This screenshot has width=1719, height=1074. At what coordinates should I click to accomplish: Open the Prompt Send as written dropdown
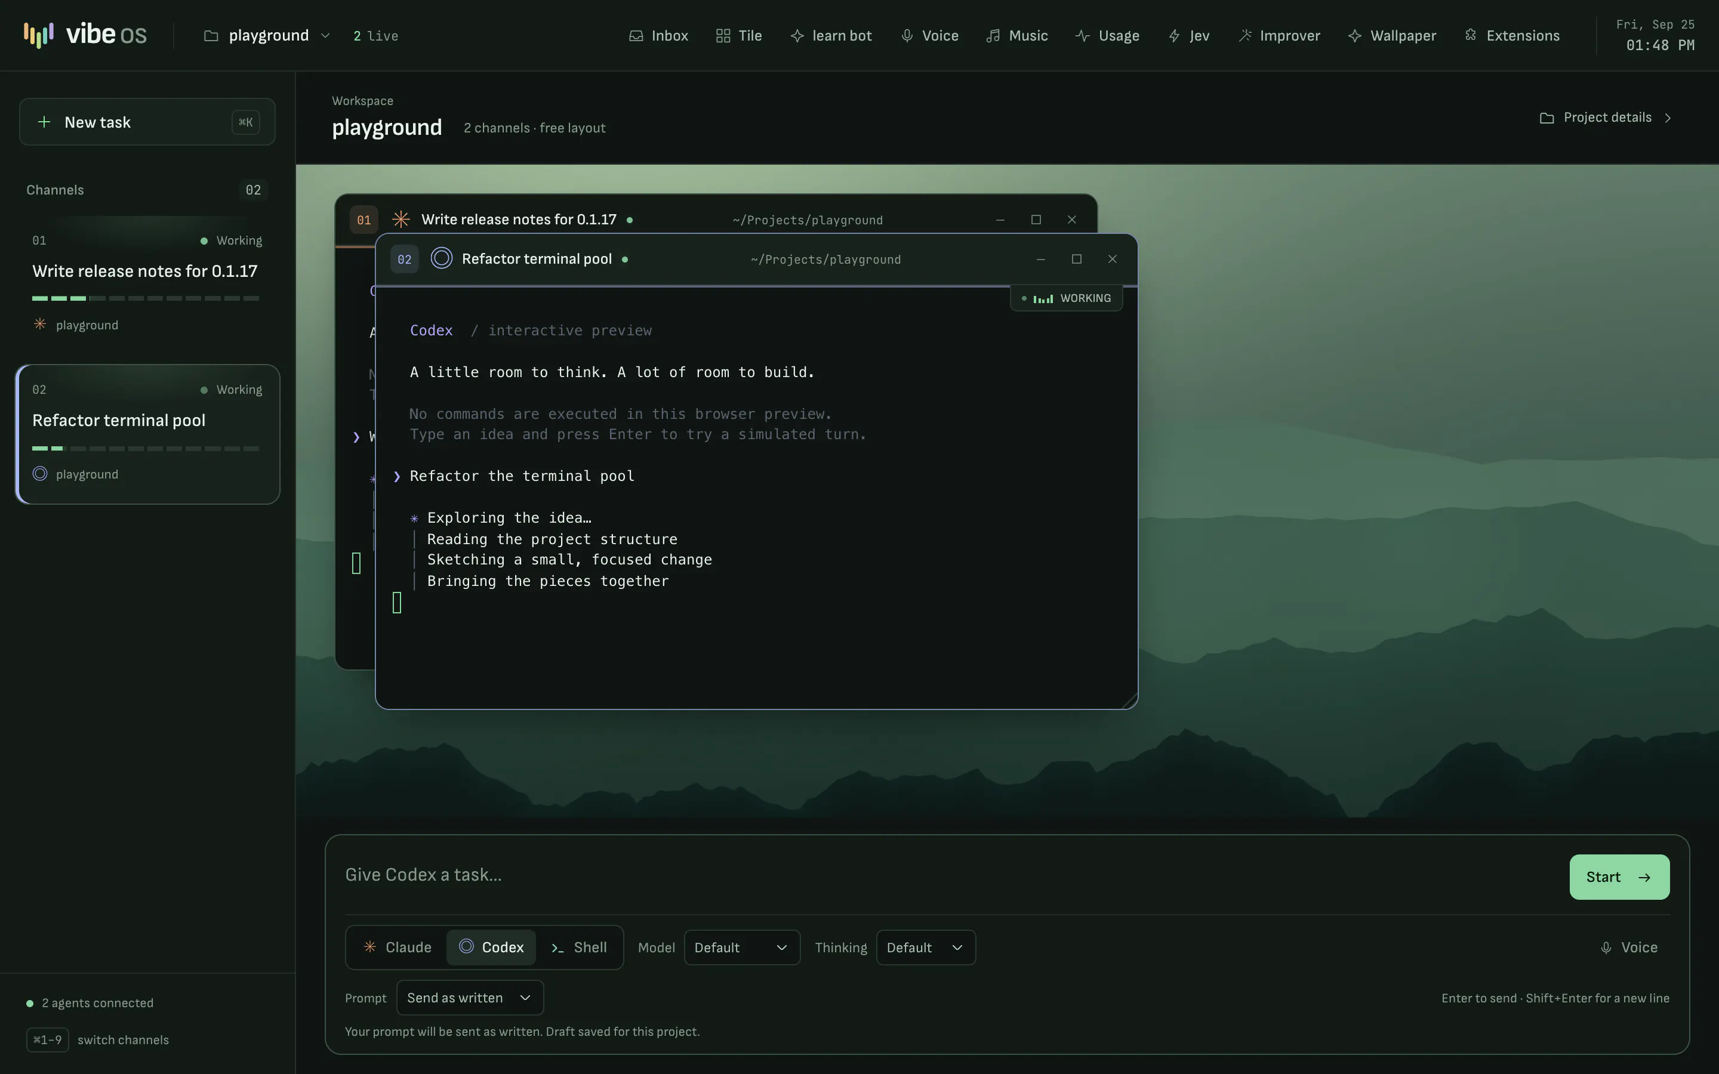pos(470,998)
